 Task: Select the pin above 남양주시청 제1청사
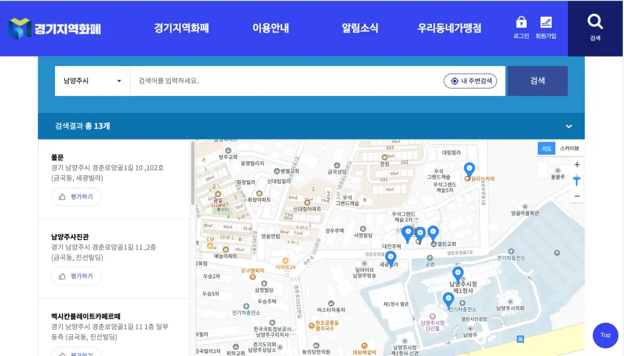pyautogui.click(x=457, y=274)
